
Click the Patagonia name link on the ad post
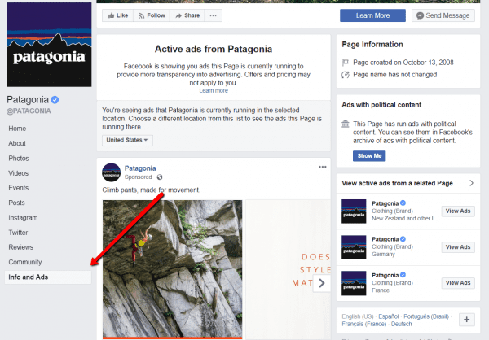(140, 168)
